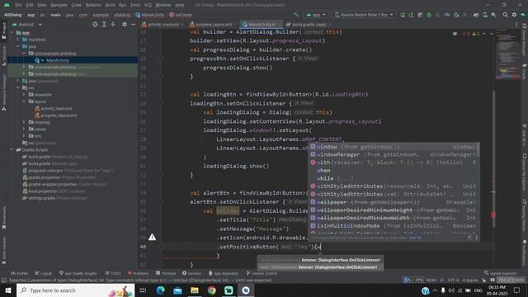Screen dimensions: 528x297
Task: Open the Version Control tool window
Action: [262, 273]
